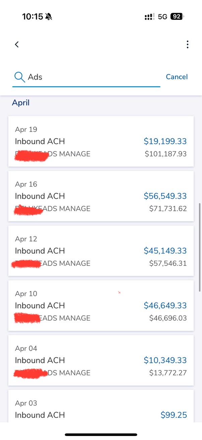The height and width of the screenshot is (440, 202).
Task: Tap the muted bell icon in status bar
Action: (49, 16)
